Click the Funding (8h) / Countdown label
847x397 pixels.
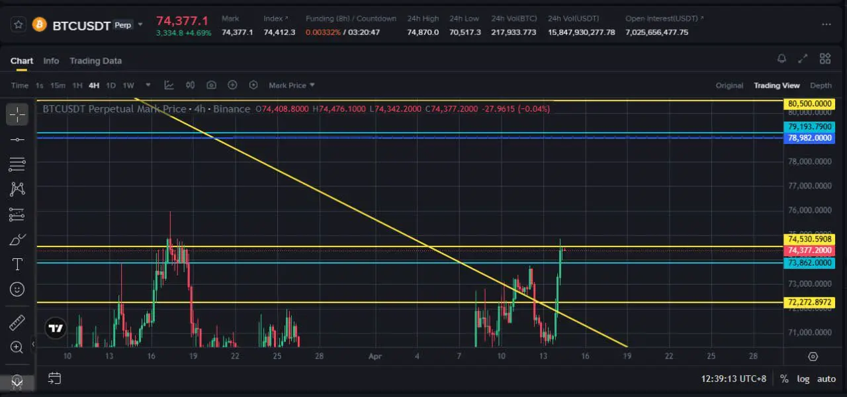point(351,18)
